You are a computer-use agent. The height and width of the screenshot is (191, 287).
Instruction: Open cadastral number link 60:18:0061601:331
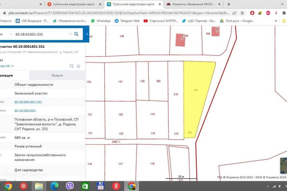pos(28,102)
